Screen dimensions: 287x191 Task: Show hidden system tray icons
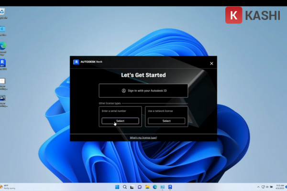[258, 187]
